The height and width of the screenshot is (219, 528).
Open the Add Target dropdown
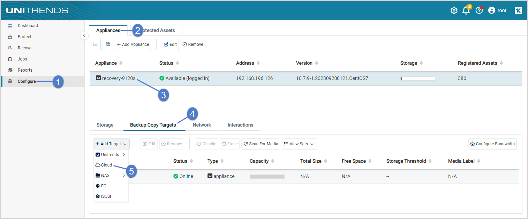[112, 144]
